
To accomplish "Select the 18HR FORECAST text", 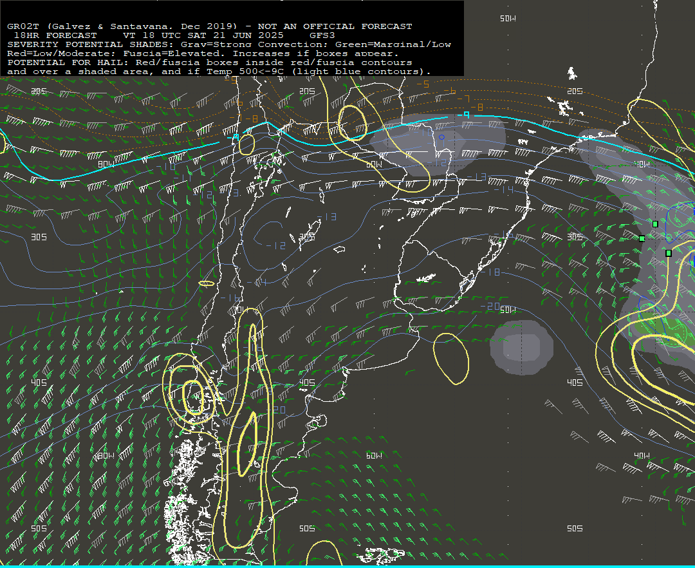I will [x=55, y=35].
